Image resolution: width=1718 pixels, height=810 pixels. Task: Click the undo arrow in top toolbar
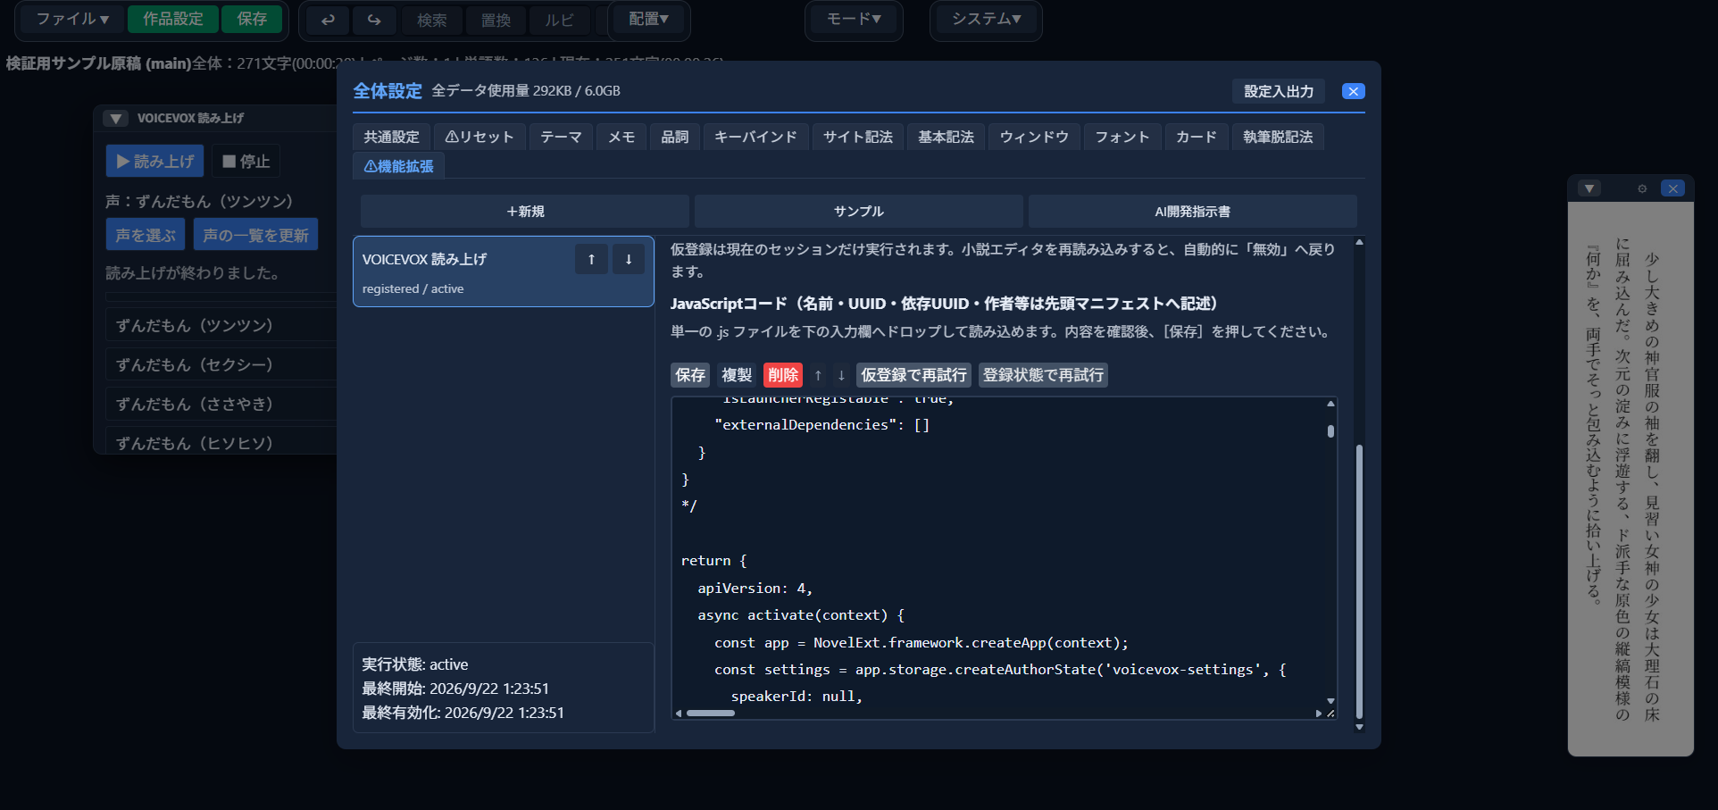pyautogui.click(x=328, y=20)
